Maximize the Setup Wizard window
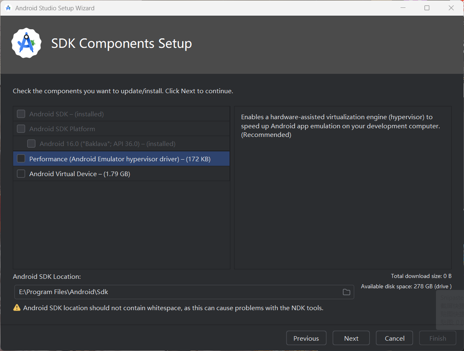This screenshot has width=464, height=351. 427,8
